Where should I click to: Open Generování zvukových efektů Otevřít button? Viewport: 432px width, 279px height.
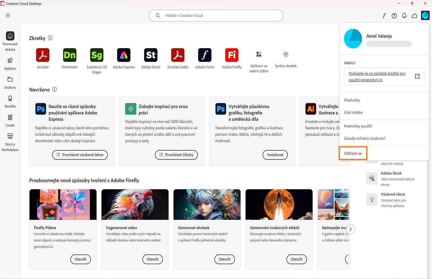(297, 259)
